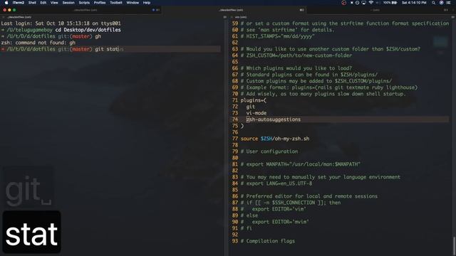
Task: Click line 66 'Which plugins would you like' comment
Action: [x=296, y=68]
